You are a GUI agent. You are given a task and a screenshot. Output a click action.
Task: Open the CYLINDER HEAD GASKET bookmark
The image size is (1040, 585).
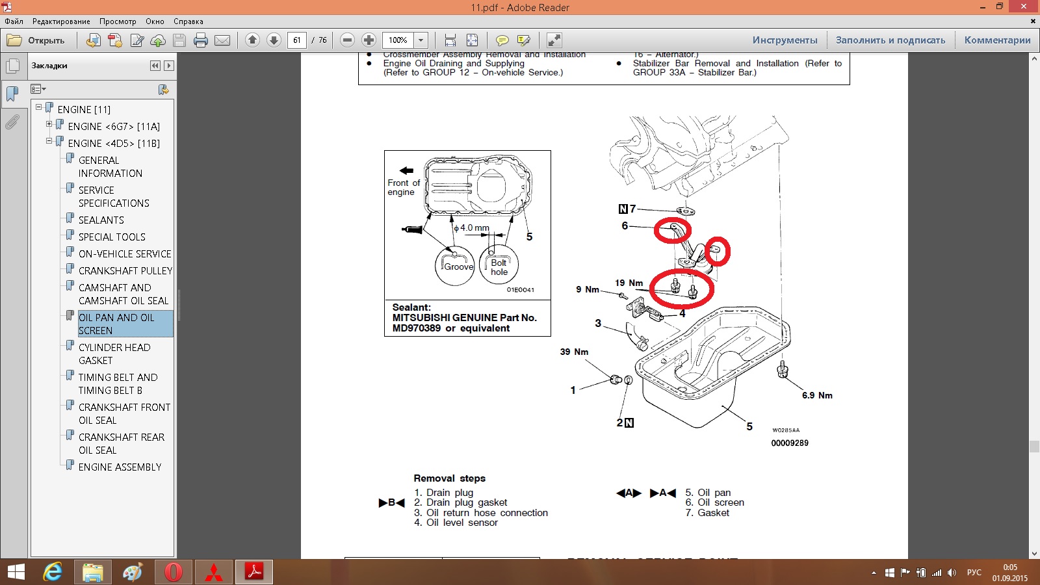coord(114,354)
